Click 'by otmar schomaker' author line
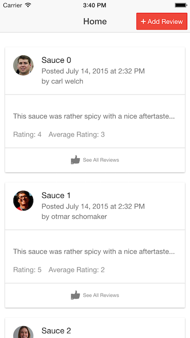The width and height of the screenshot is (190, 338). coord(74,216)
